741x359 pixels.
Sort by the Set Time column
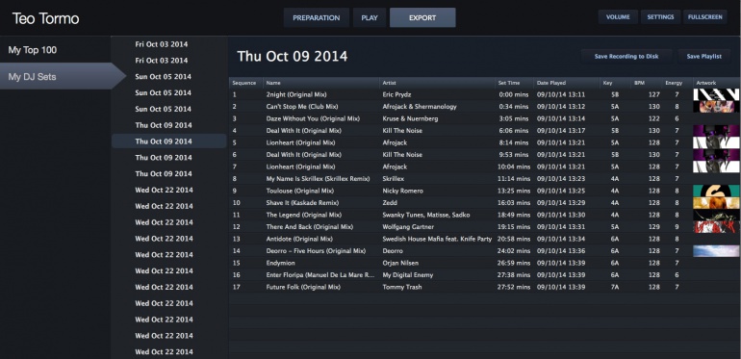pos(514,83)
